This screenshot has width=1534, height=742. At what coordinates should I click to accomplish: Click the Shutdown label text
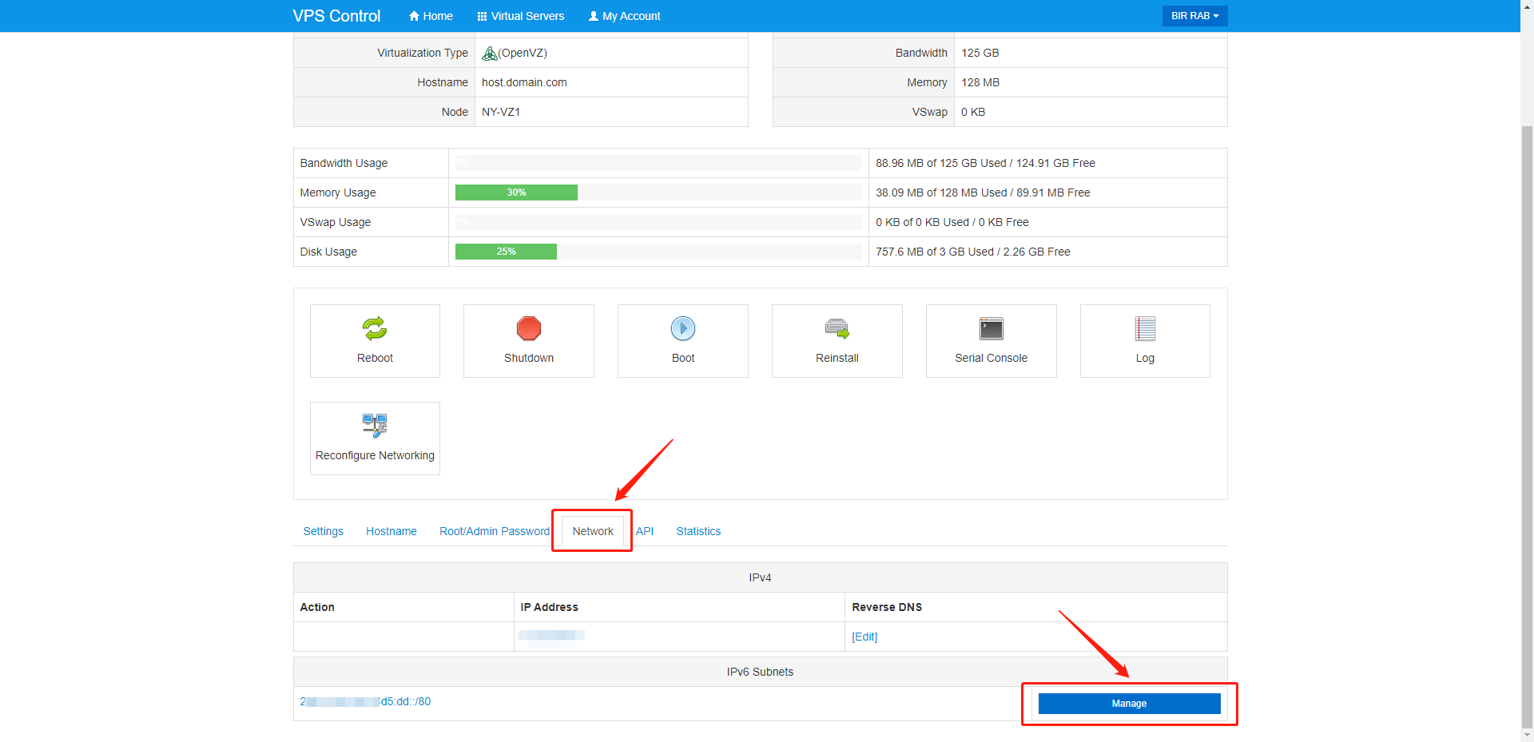[x=529, y=358]
